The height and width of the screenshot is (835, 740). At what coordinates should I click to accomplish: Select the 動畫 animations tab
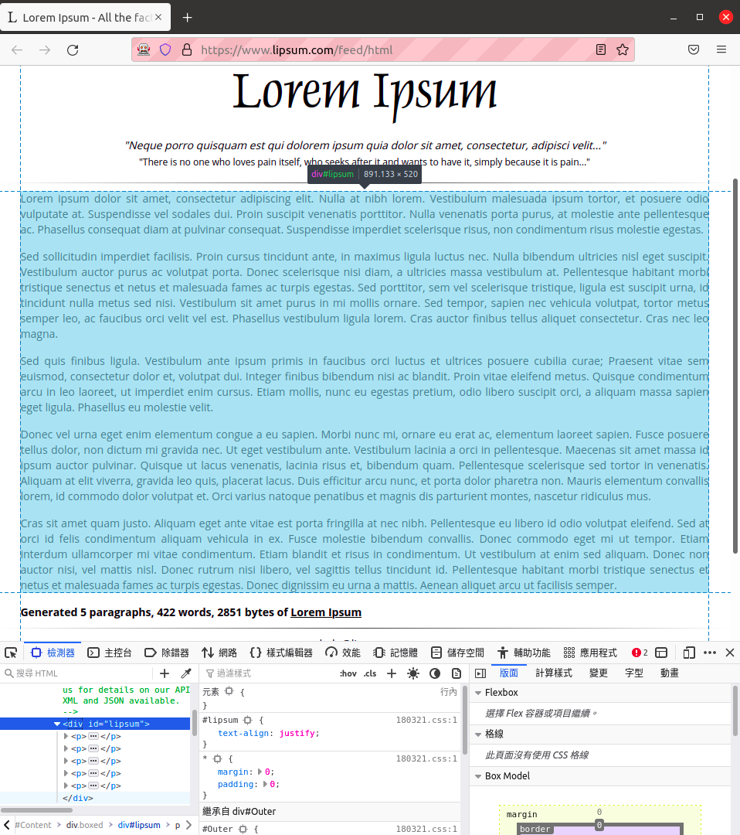pyautogui.click(x=670, y=673)
